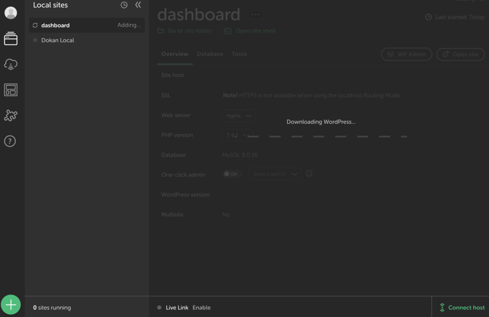Sort sites by the recent clock icon

(124, 5)
